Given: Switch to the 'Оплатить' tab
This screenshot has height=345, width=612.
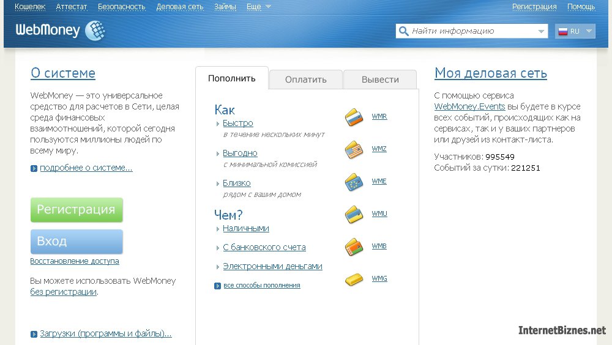Looking at the screenshot, I should pos(305,80).
